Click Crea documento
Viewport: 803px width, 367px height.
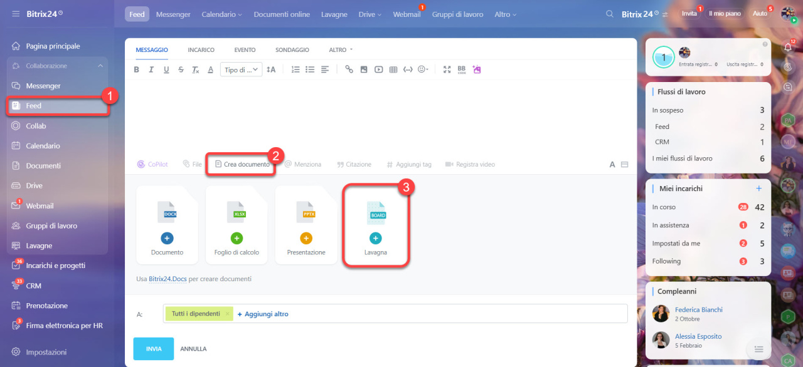242,164
